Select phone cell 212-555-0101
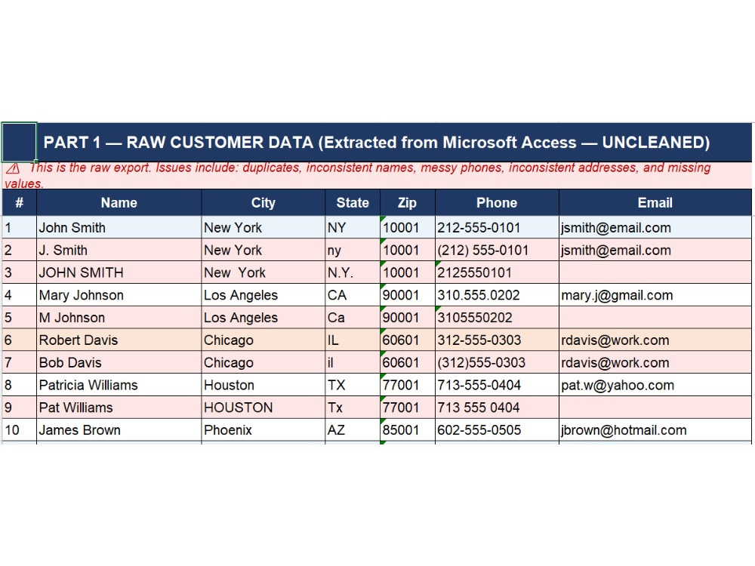 pyautogui.click(x=497, y=227)
